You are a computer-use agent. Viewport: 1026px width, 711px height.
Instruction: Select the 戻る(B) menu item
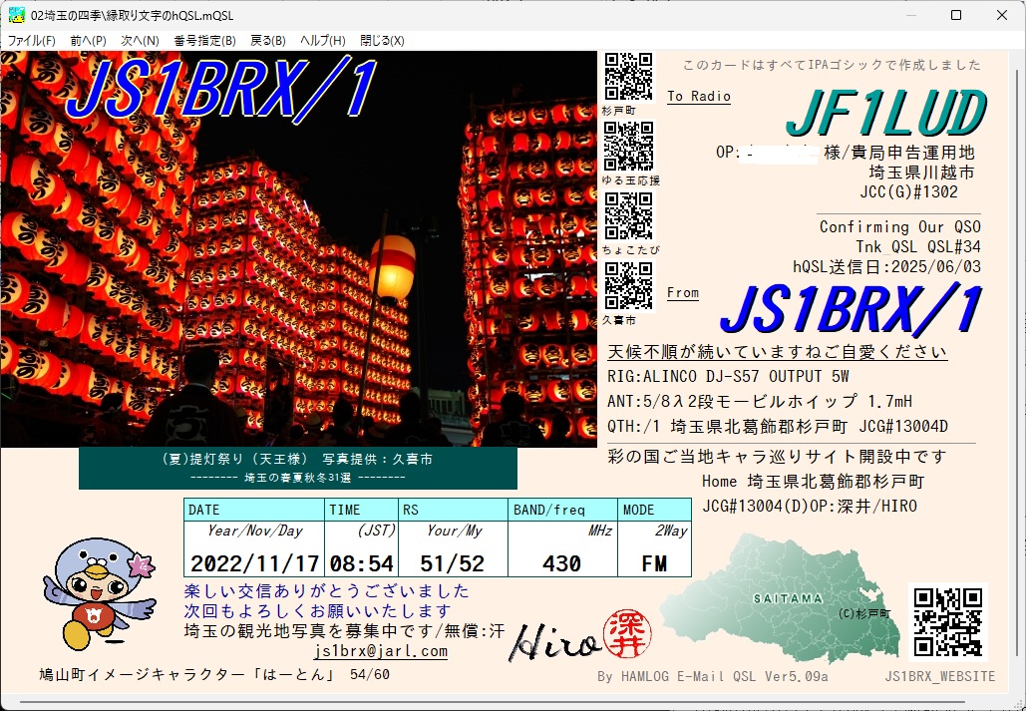click(x=267, y=41)
